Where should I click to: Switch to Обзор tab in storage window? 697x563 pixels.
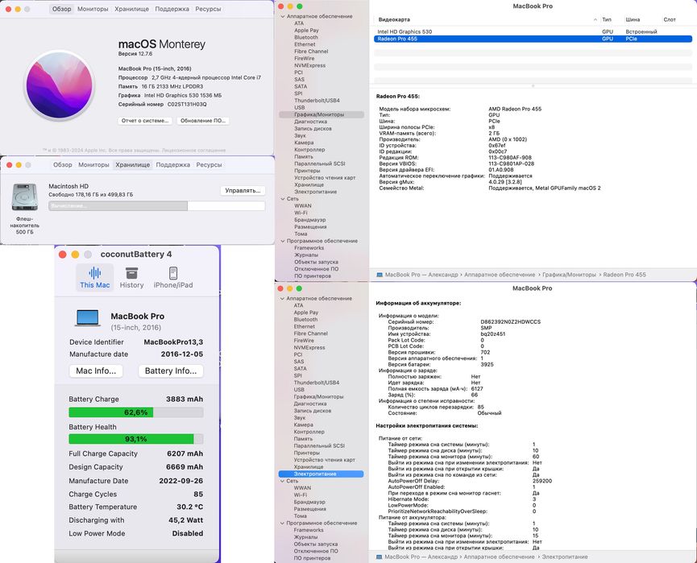point(62,165)
